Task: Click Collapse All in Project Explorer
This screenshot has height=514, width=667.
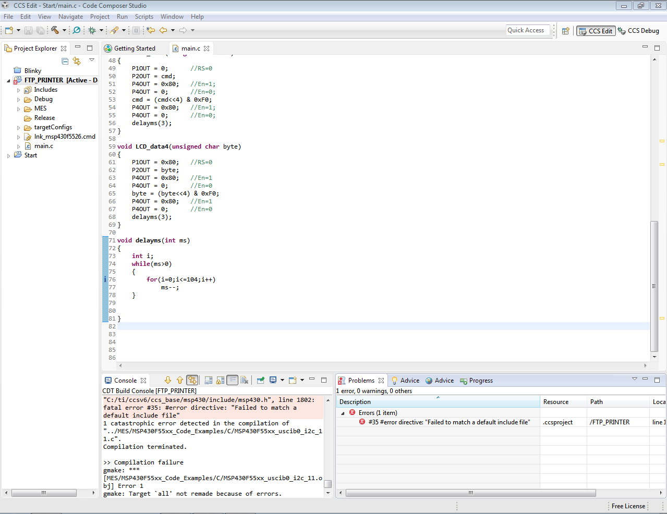Action: (65, 61)
